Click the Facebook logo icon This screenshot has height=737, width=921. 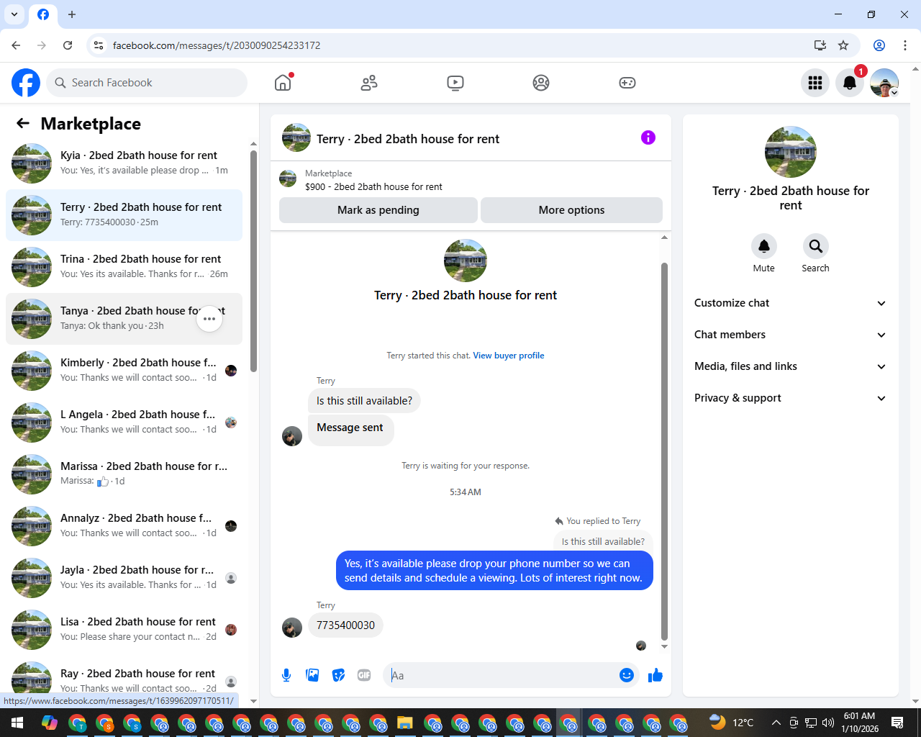click(26, 83)
